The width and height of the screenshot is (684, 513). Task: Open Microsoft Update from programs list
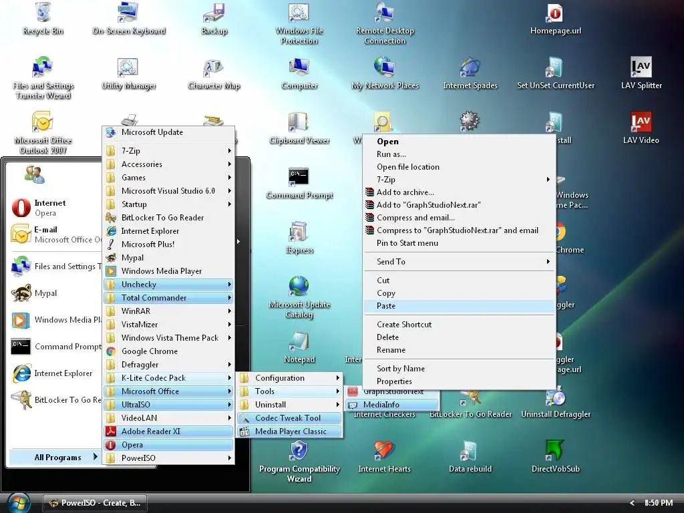coord(168,132)
